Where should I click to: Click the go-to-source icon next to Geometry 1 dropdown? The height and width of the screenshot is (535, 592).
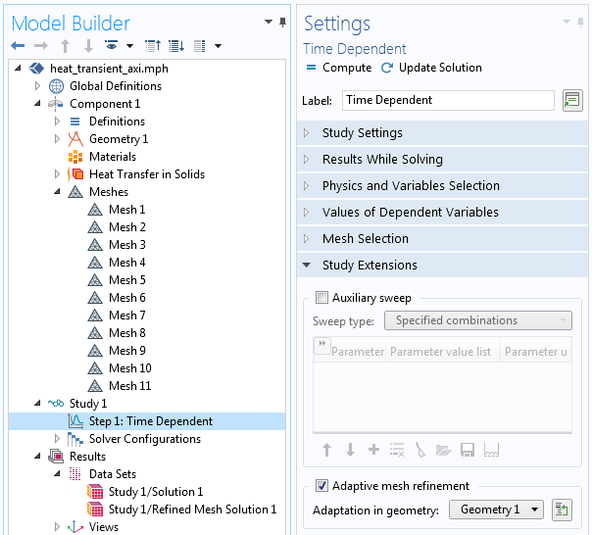tap(562, 510)
